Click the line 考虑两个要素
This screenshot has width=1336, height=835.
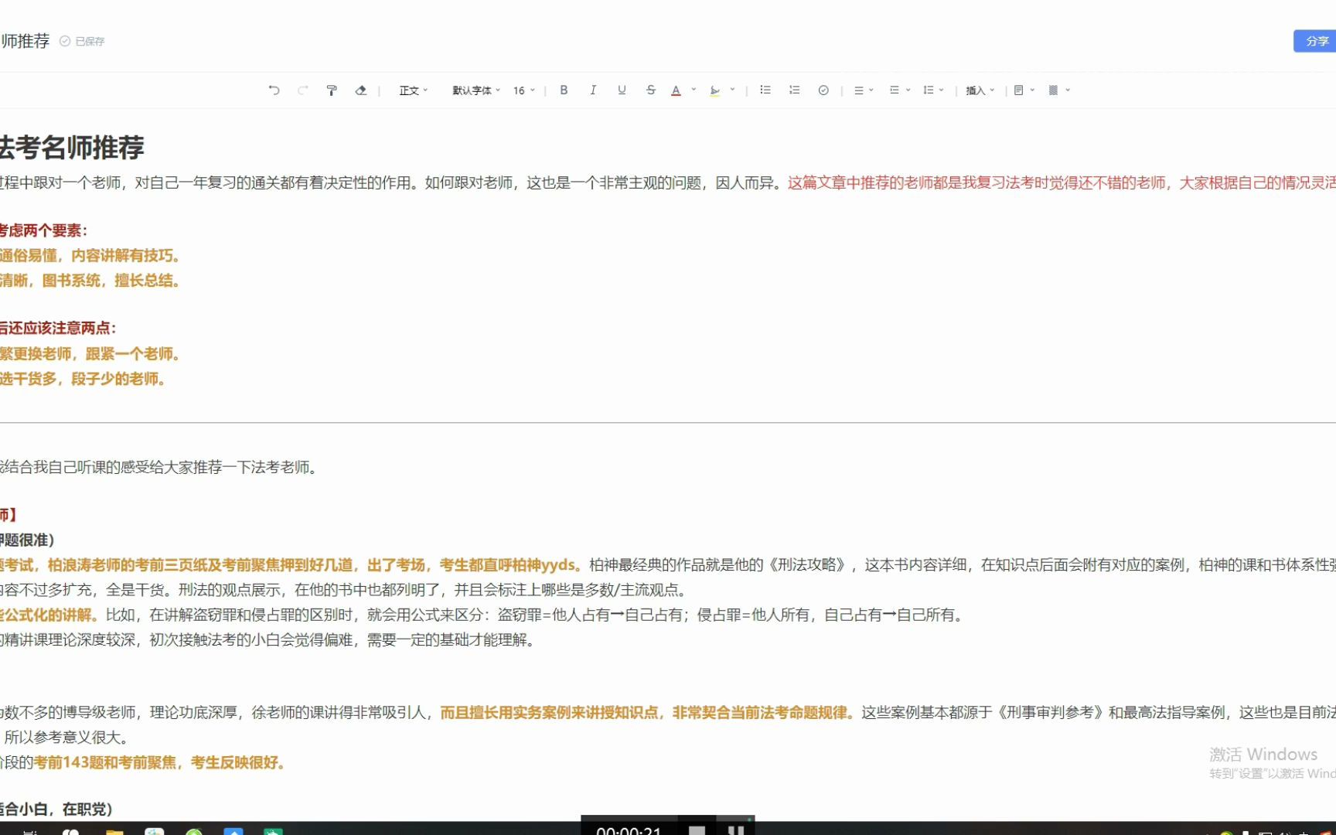pos(43,230)
